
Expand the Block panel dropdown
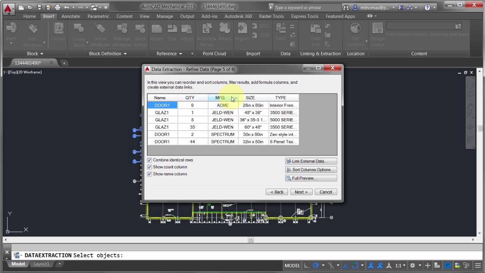tap(35, 53)
